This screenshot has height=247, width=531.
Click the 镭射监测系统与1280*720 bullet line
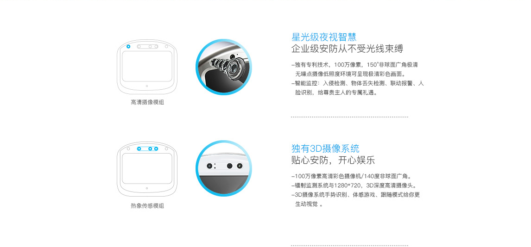pyautogui.click(x=354, y=185)
